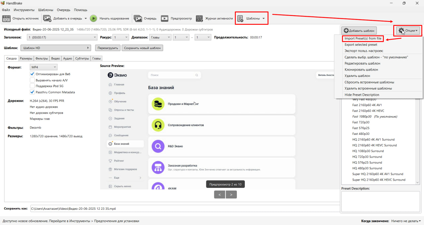Open the Сводка tab

[11, 58]
